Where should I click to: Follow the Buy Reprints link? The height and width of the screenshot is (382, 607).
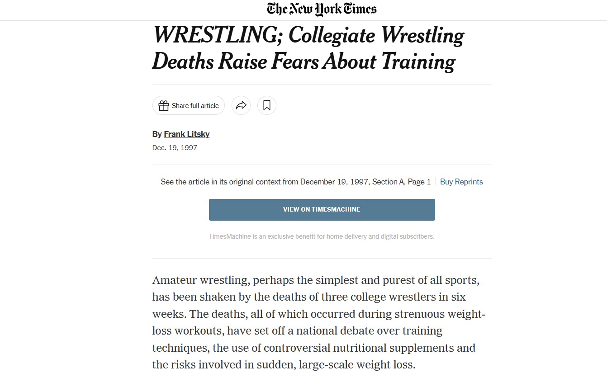coord(461,182)
